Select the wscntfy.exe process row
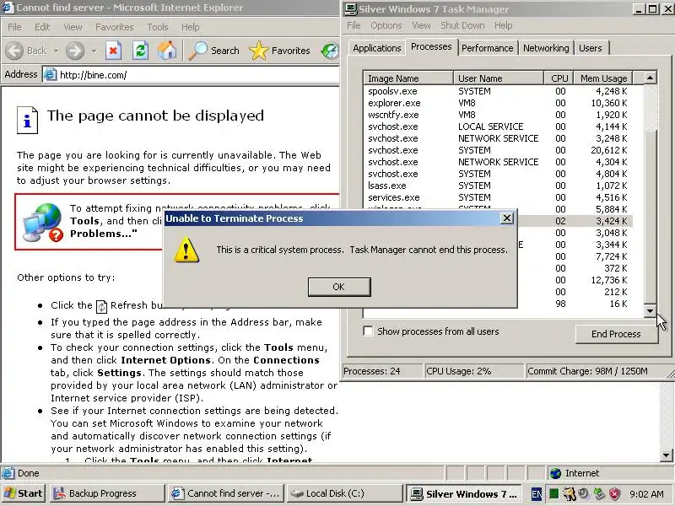The image size is (675, 506). pos(498,115)
